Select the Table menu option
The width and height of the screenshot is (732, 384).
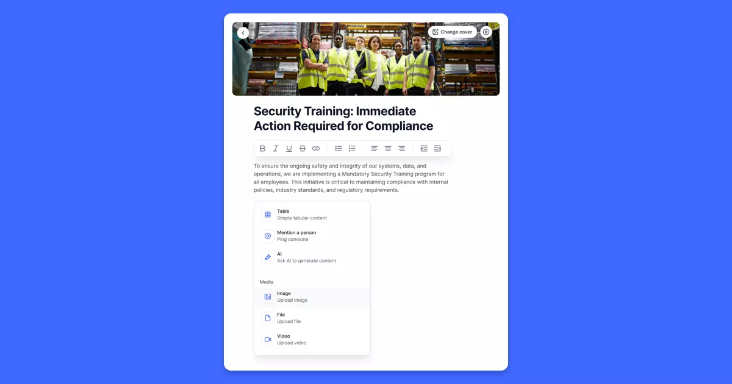(312, 215)
